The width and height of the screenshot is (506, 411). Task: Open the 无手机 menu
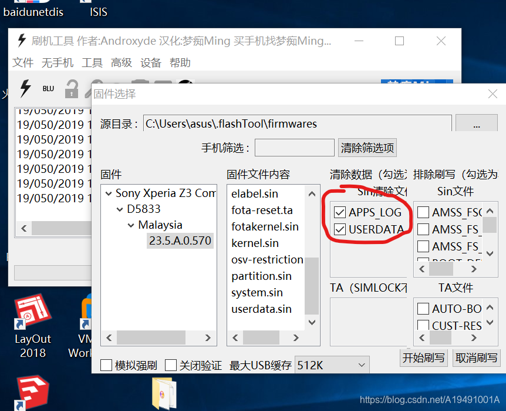pos(58,62)
